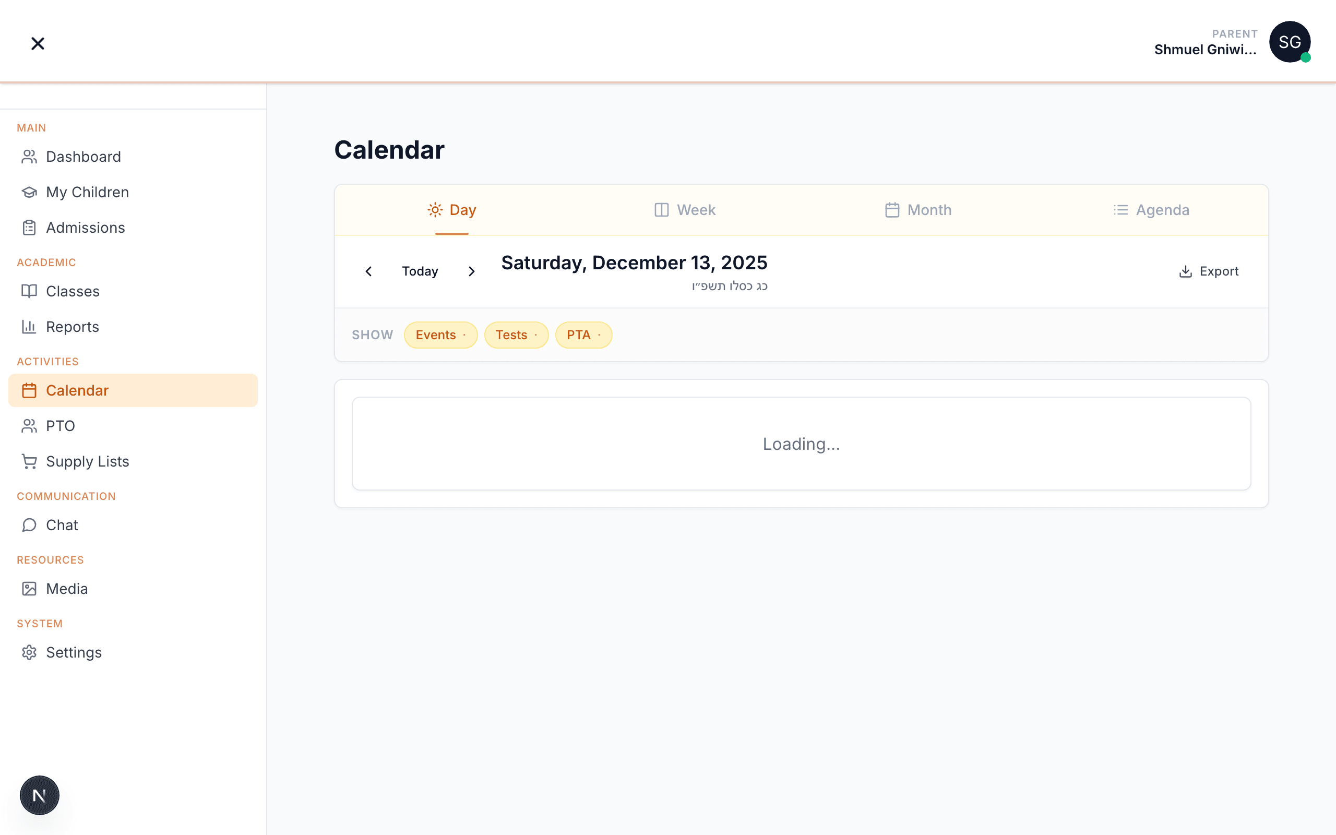Image resolution: width=1336 pixels, height=835 pixels.
Task: Open Media in the Resources section
Action: [x=67, y=588]
